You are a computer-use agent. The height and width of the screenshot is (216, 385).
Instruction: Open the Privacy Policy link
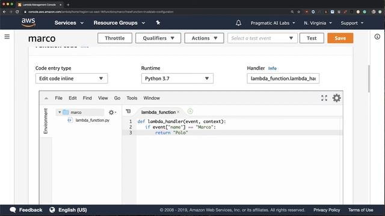click(327, 210)
